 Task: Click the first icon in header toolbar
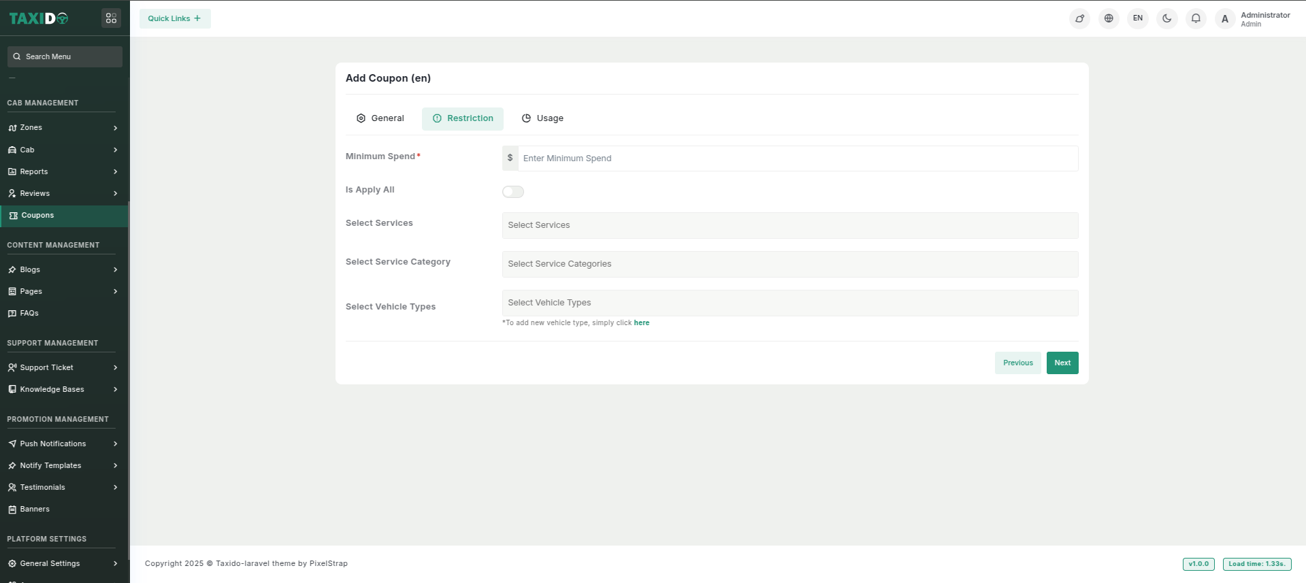[1079, 18]
